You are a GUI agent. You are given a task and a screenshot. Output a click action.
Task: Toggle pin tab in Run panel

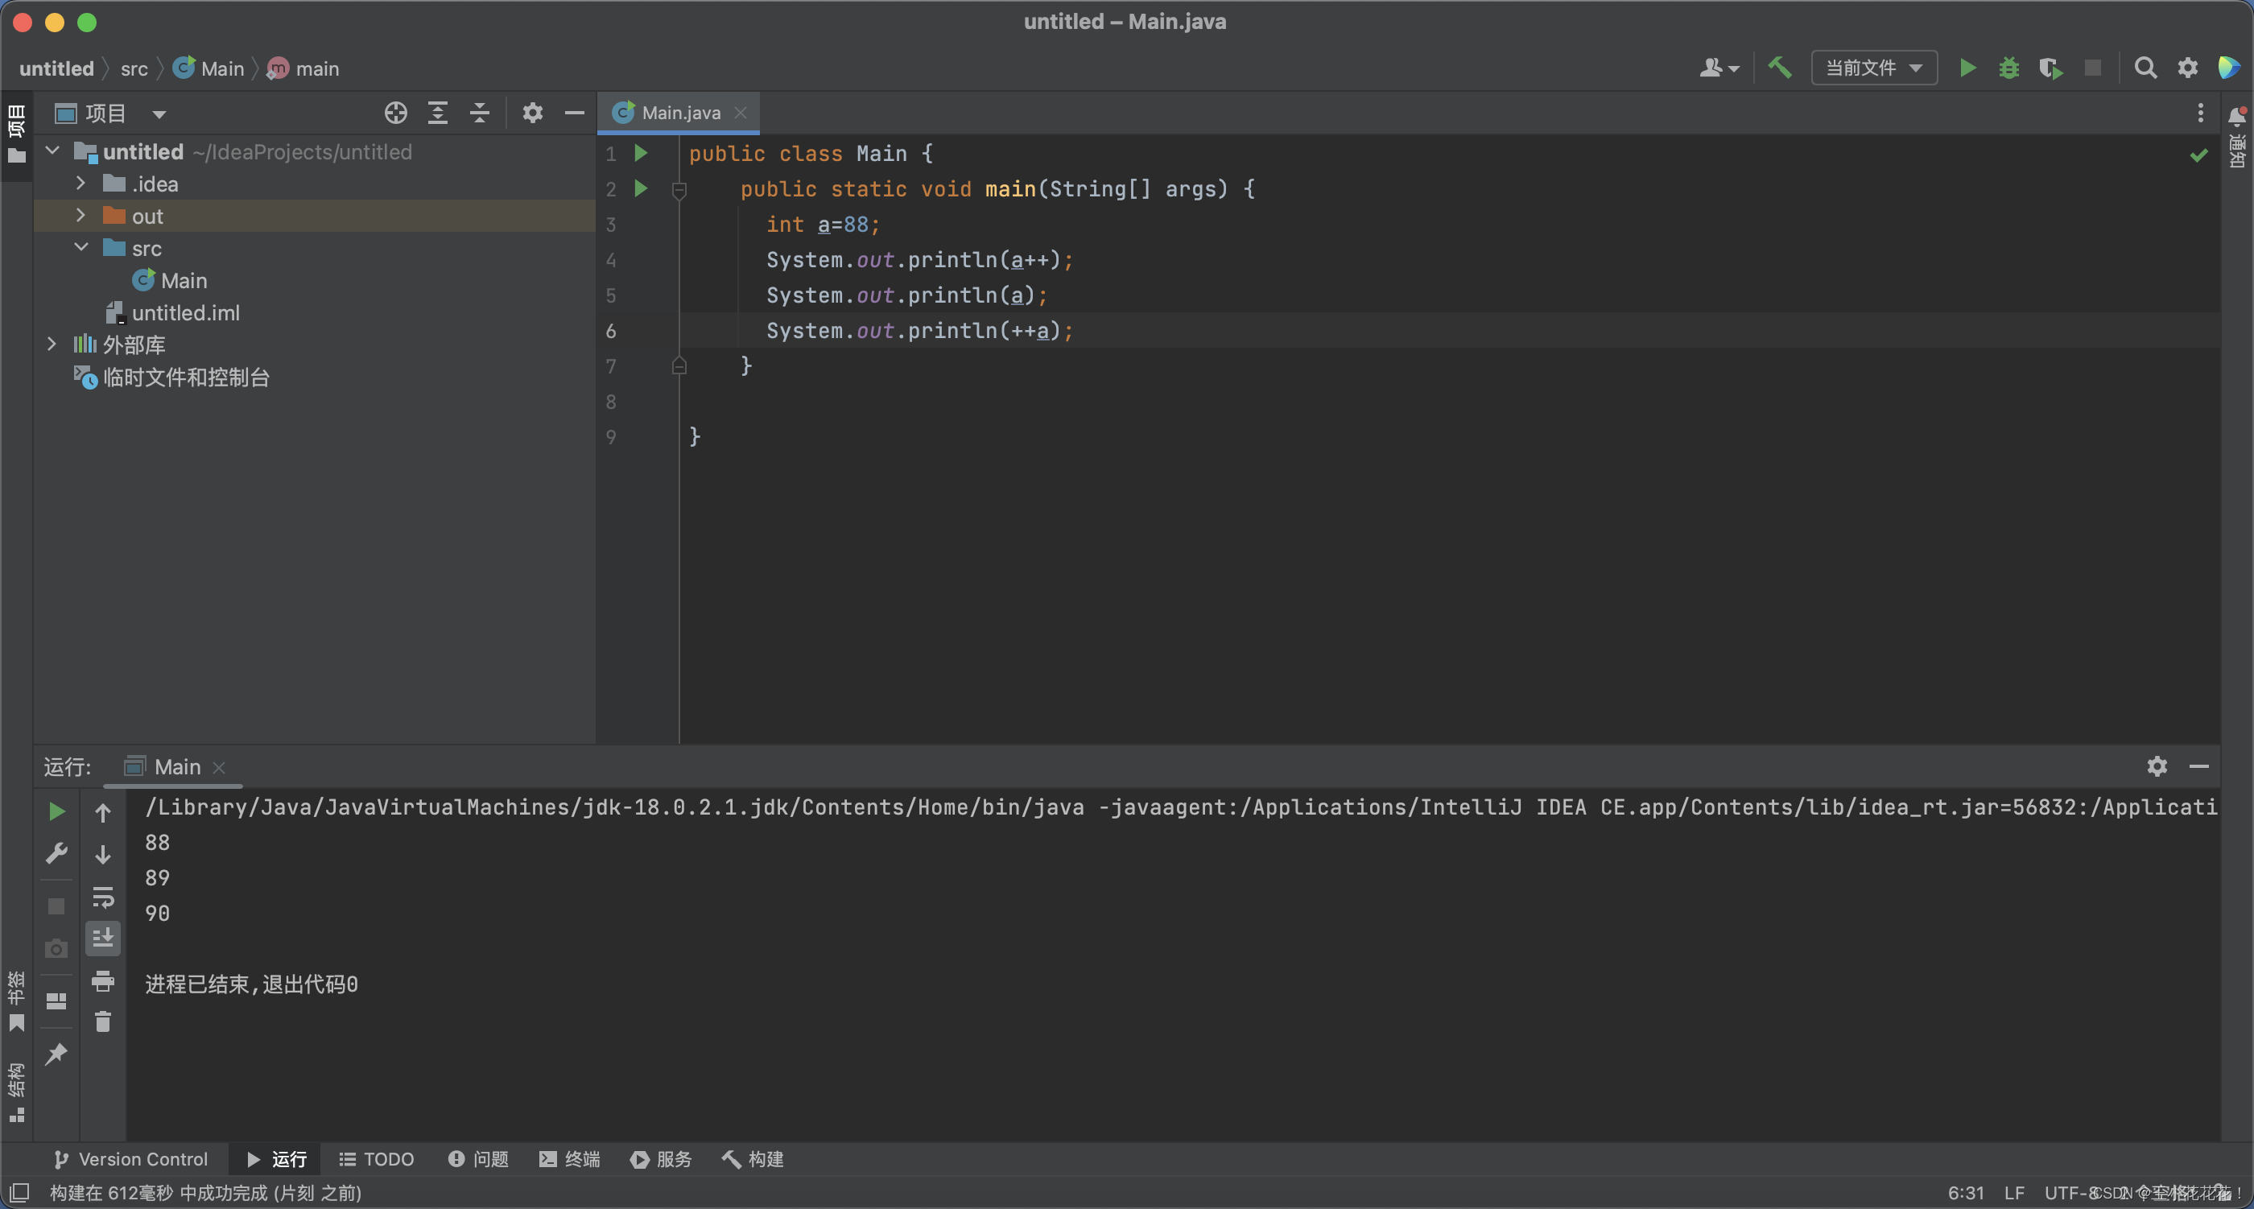pos(57,1054)
